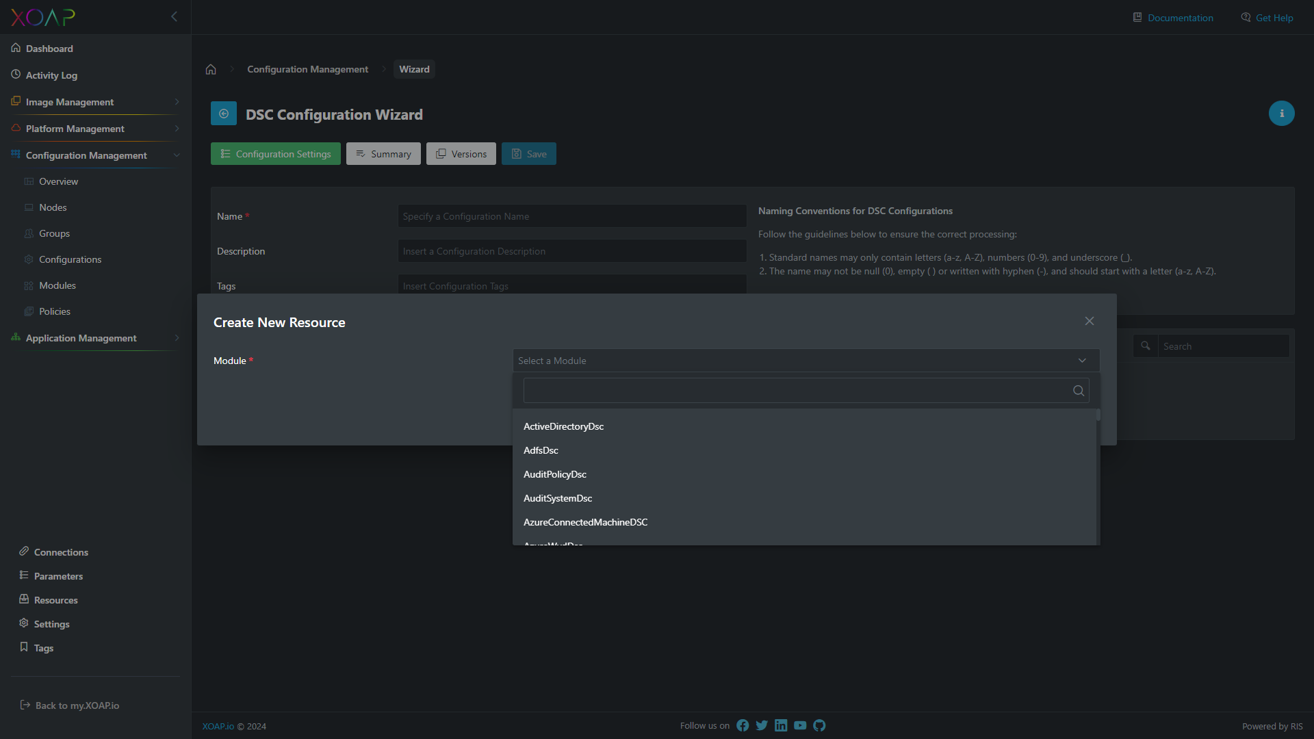Select AdfsDsc from the module list
The height and width of the screenshot is (739, 1314).
[x=804, y=450]
